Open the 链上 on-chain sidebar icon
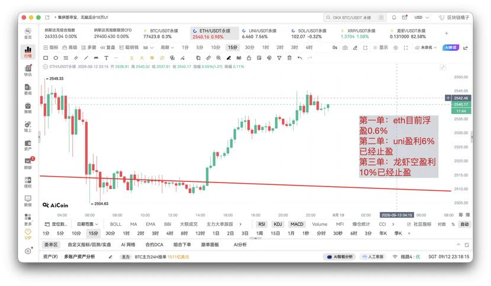This screenshot has width=491, height=286. pyautogui.click(x=28, y=126)
